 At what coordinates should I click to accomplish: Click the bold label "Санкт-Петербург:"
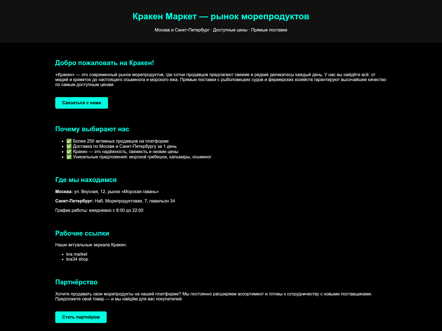click(x=74, y=201)
